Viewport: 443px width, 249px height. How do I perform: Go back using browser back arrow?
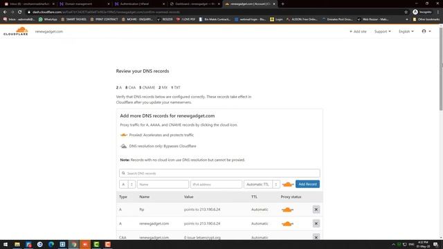click(x=5, y=12)
